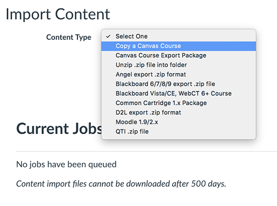Click the 500 days text in the notice
Screen dimensions: 277x206
click(209, 184)
